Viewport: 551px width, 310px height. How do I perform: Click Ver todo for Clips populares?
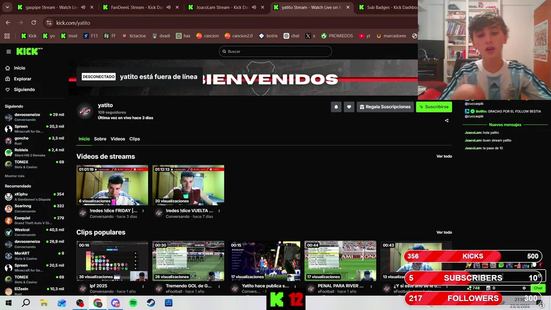point(444,232)
